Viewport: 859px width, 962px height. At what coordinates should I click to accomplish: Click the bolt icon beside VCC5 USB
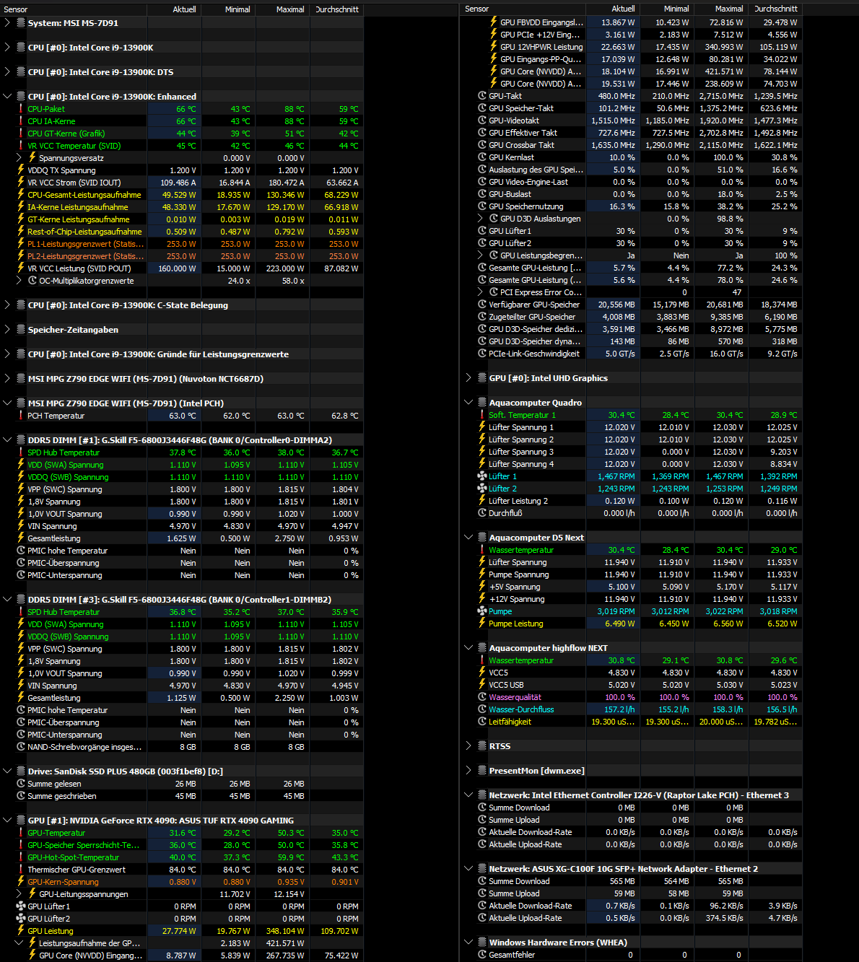pos(482,685)
